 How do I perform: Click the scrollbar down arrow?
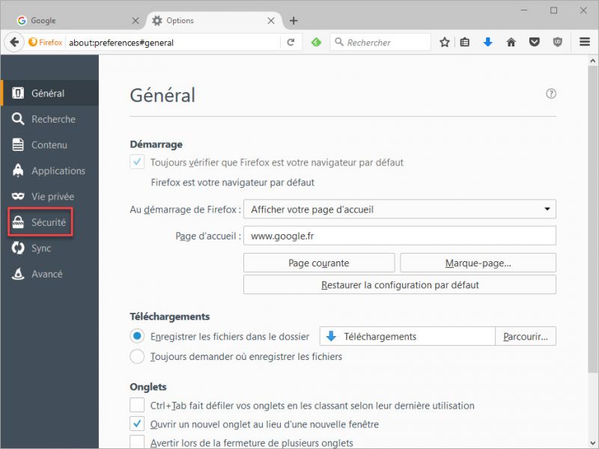(593, 443)
